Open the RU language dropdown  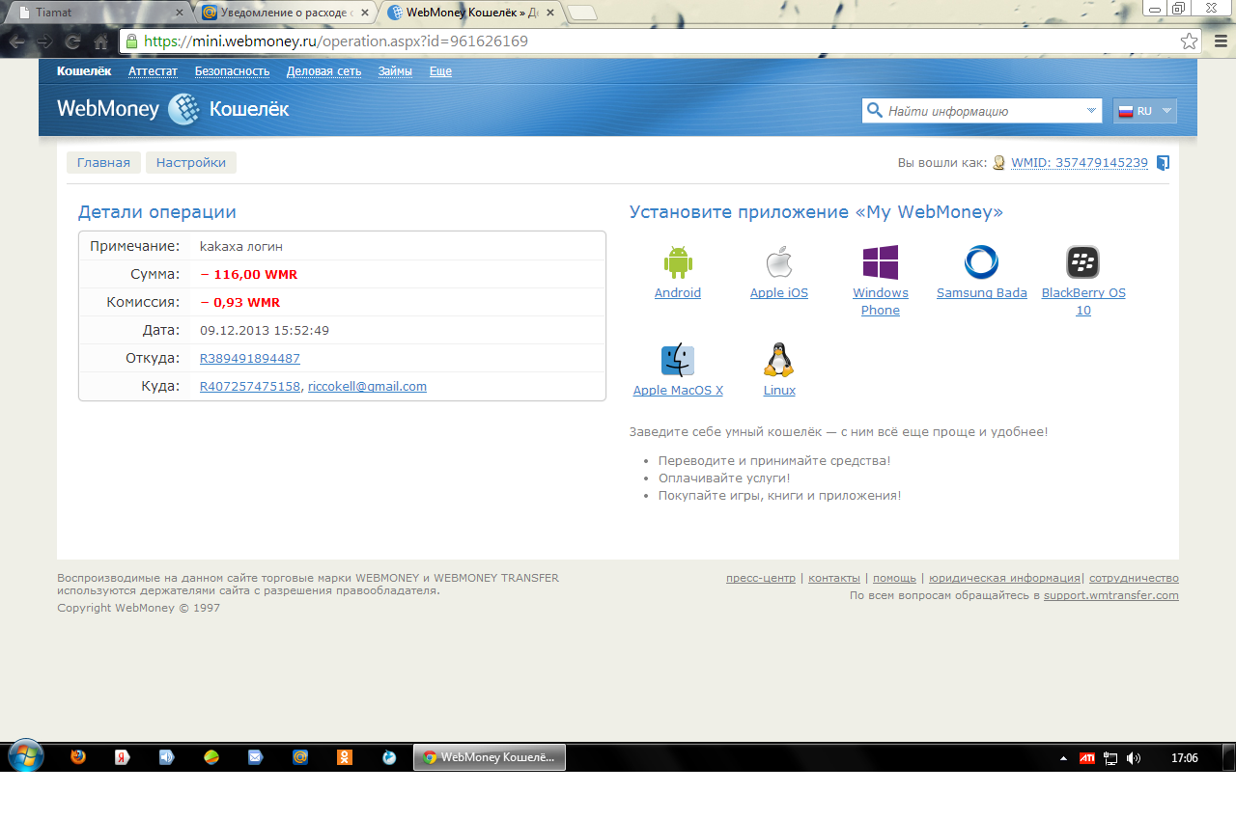coord(1145,111)
